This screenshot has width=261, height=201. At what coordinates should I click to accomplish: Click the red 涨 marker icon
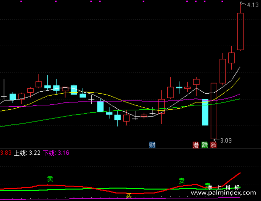click(x=213, y=145)
